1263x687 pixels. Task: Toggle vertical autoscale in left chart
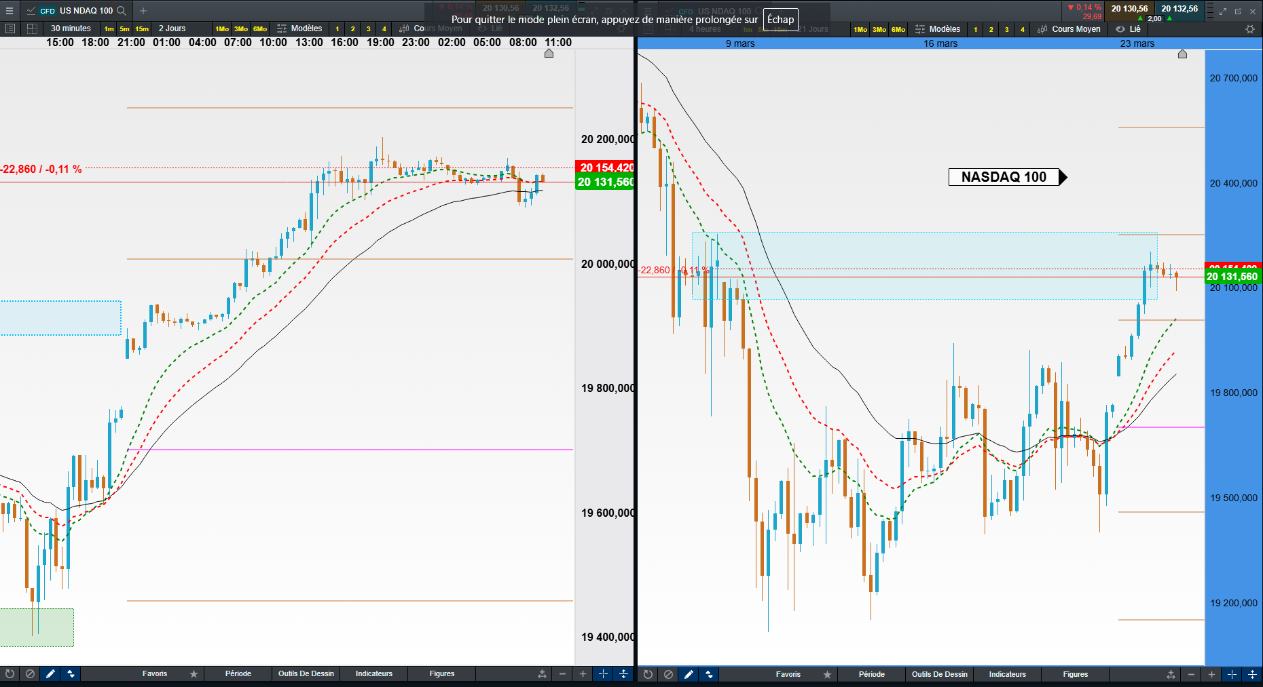pos(623,673)
